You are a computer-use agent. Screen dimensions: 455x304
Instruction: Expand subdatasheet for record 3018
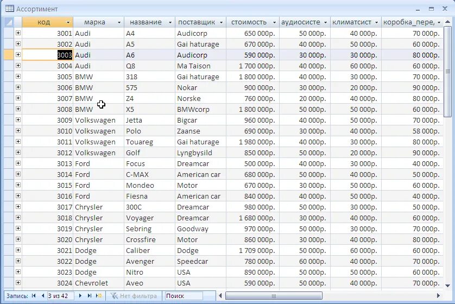(18, 218)
